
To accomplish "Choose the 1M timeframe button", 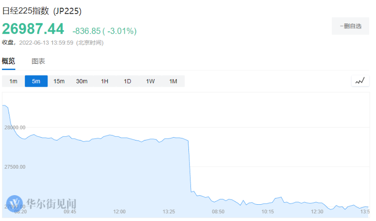I will (173, 81).
